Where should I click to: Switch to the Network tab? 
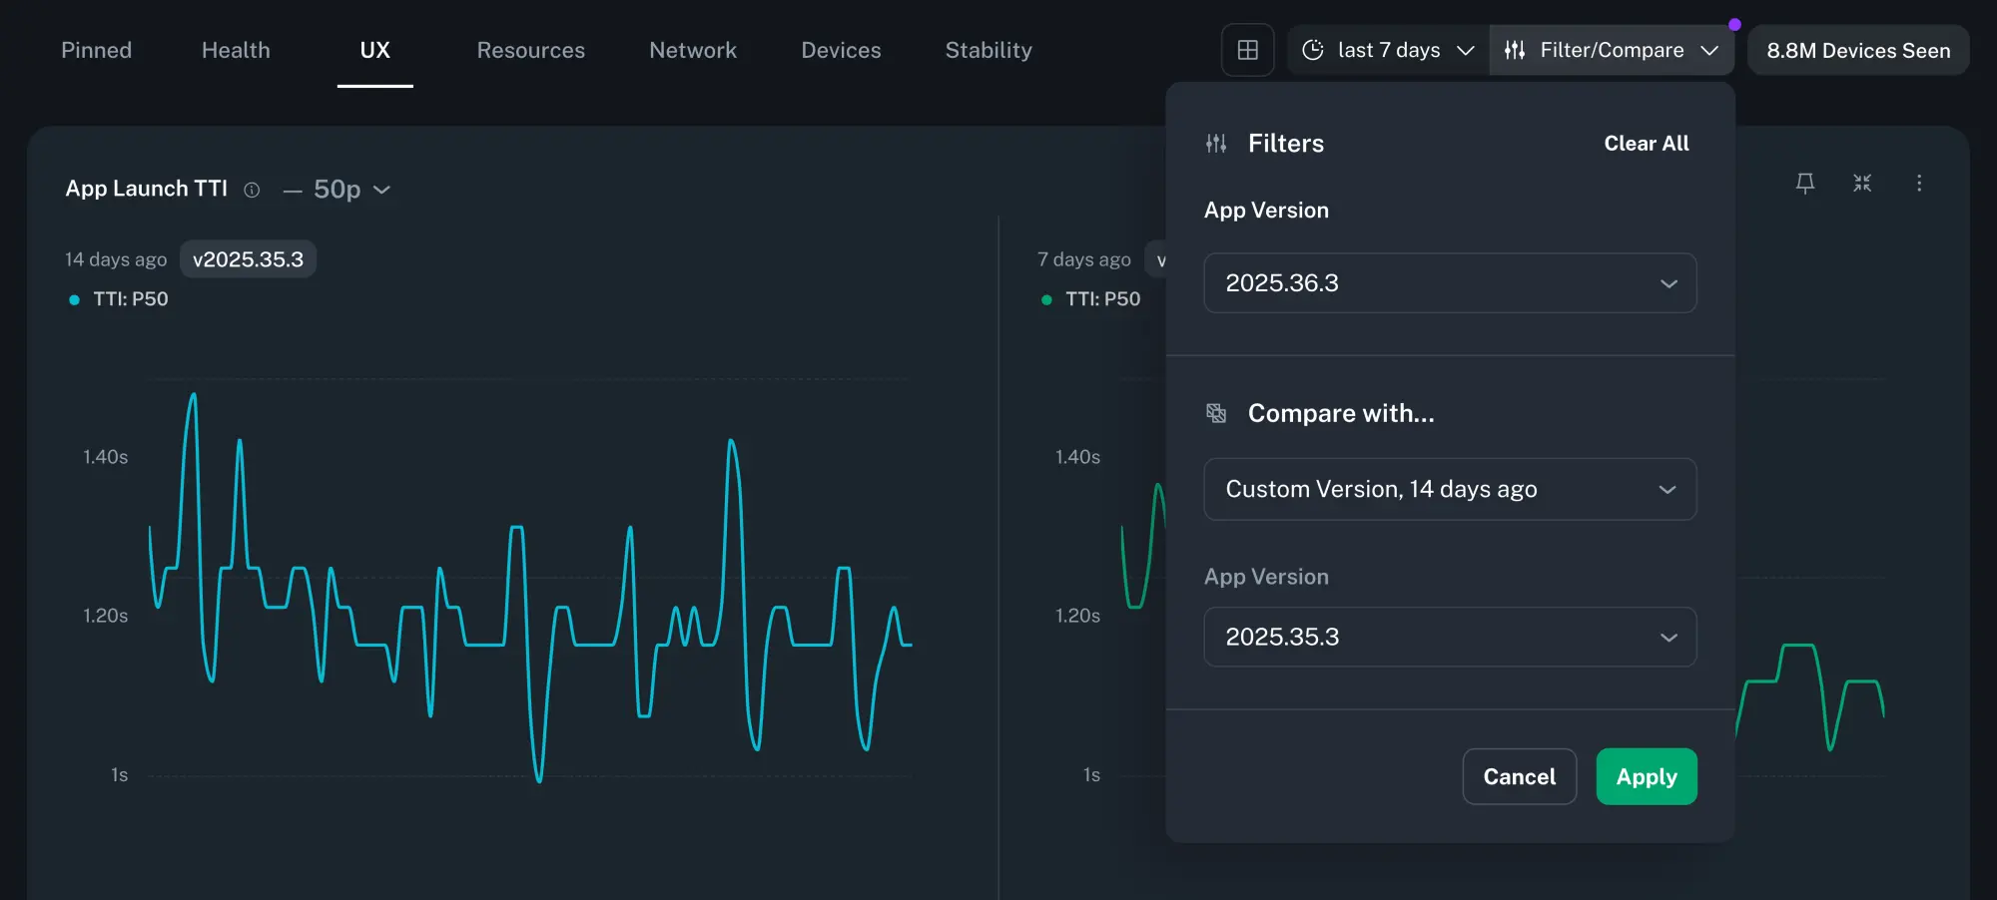tap(693, 50)
